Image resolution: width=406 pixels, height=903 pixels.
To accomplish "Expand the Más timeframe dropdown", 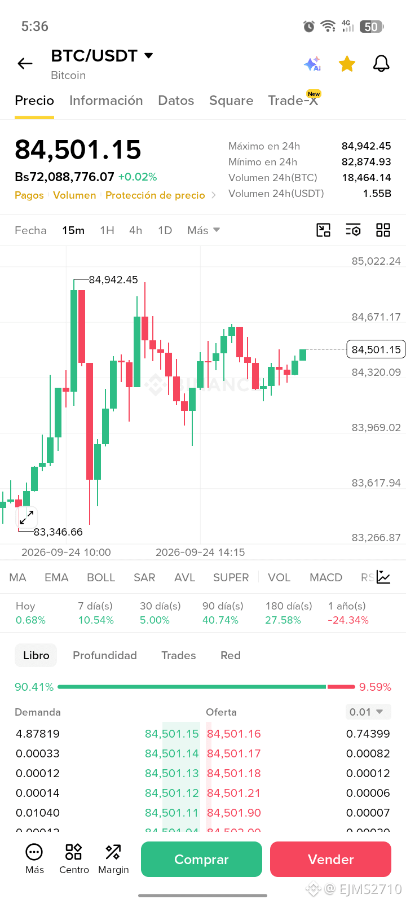I will pyautogui.click(x=204, y=230).
